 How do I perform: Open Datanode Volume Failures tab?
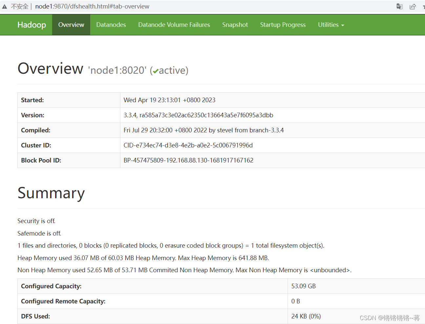[x=174, y=25]
